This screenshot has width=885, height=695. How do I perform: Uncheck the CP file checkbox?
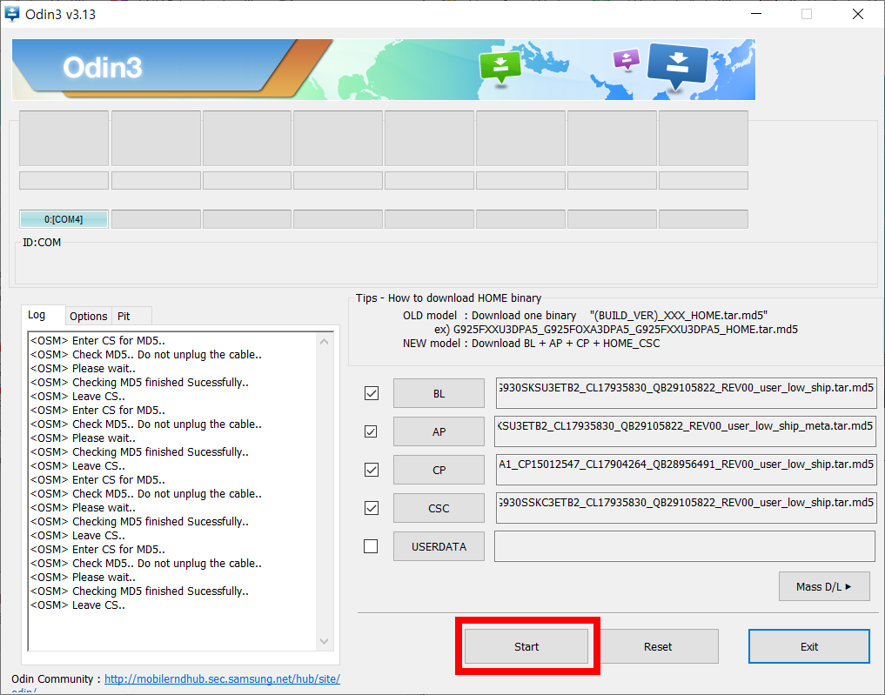tap(372, 470)
